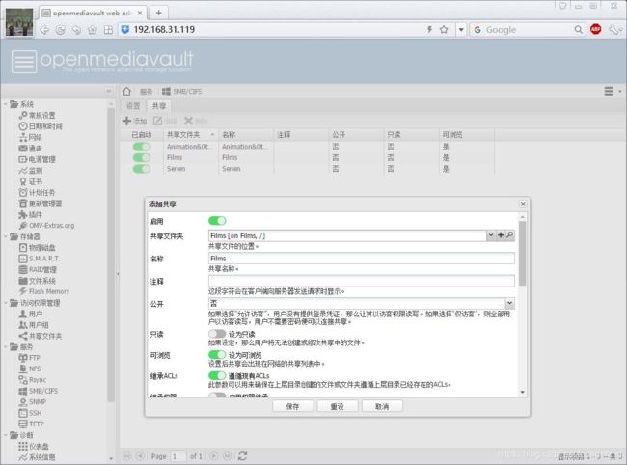
Task: Click the plus icon to create shared folder
Action: pyautogui.click(x=501, y=235)
